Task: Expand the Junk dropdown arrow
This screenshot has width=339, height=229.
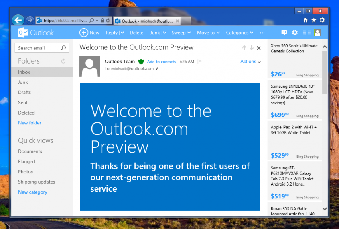Action: point(164,33)
